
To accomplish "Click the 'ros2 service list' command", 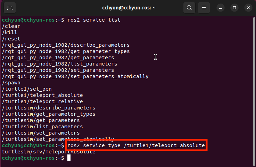I will coord(94,20).
